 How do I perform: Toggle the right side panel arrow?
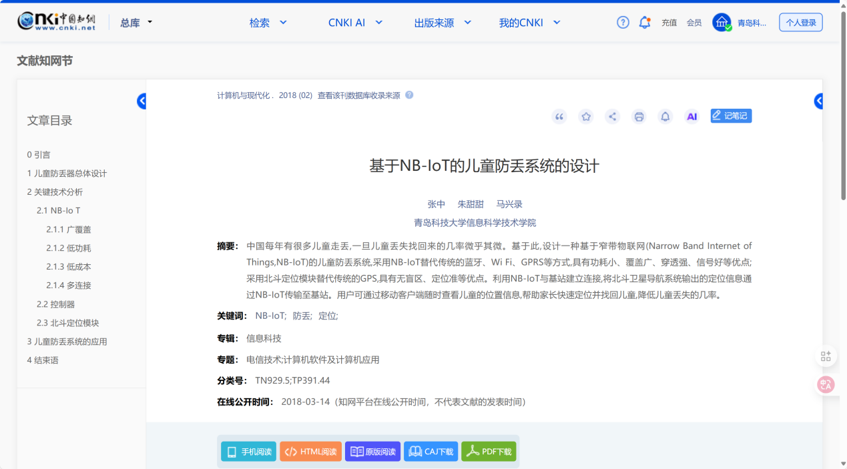coord(818,101)
